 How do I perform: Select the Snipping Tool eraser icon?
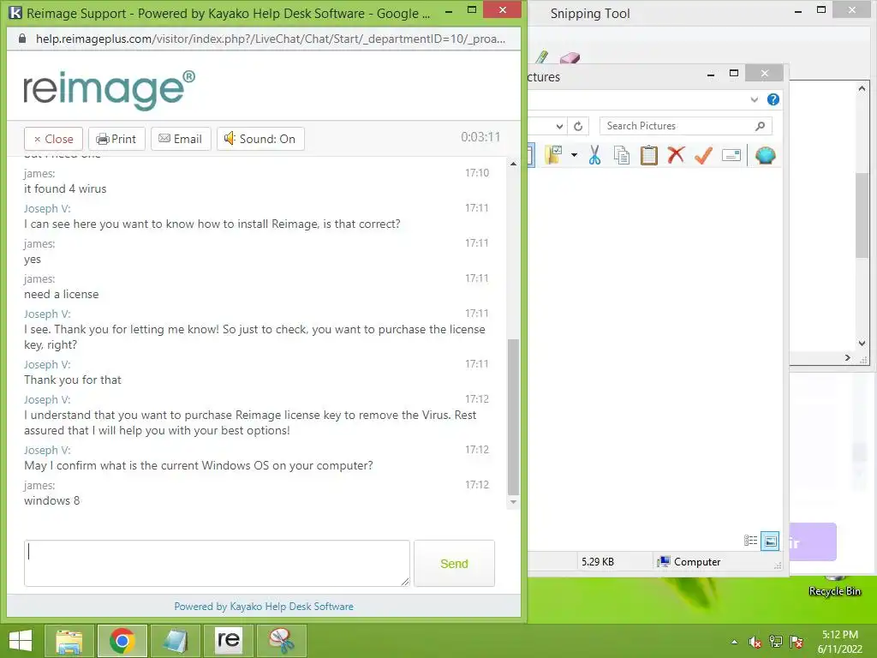pyautogui.click(x=570, y=57)
